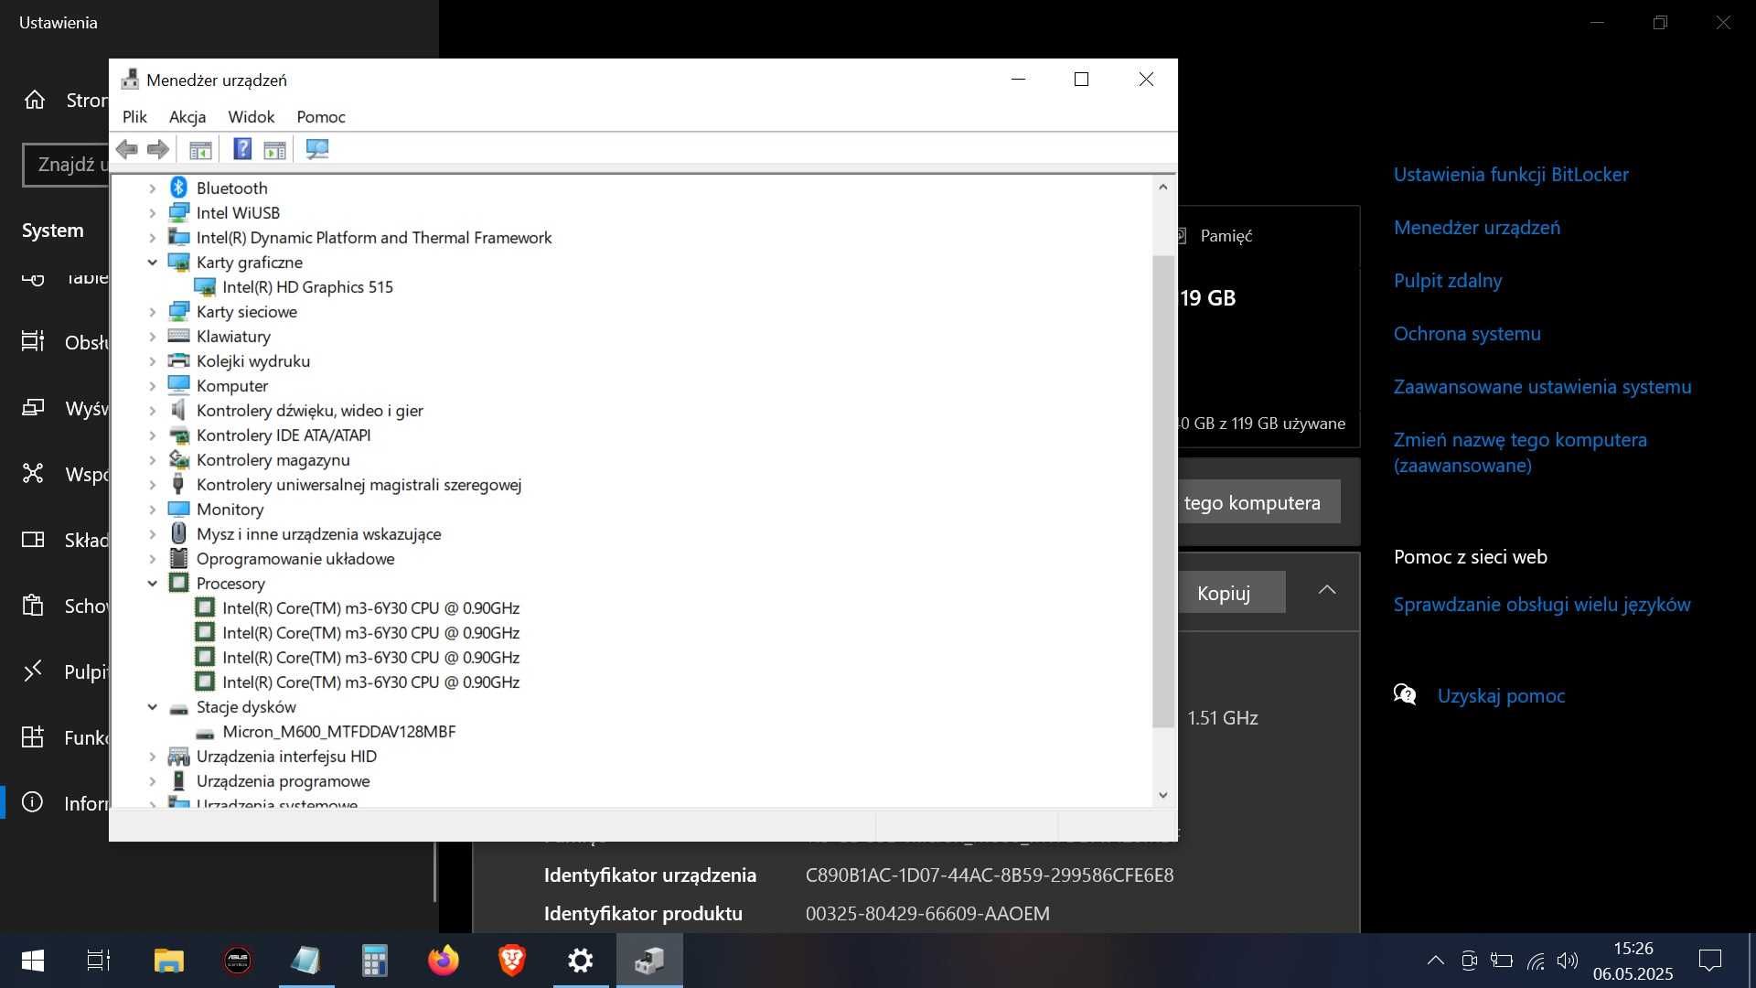Viewport: 1756px width, 988px height.
Task: Open the Menedżer urządzeń link in Settings
Action: (1477, 228)
